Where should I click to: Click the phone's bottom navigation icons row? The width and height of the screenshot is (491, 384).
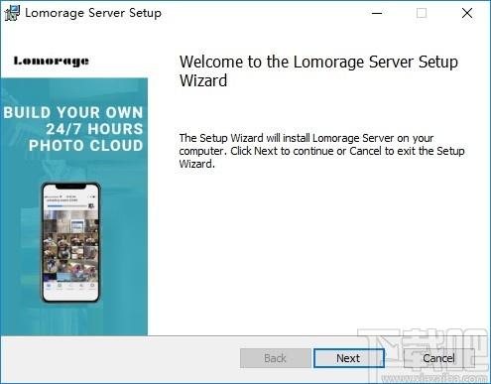[70, 286]
